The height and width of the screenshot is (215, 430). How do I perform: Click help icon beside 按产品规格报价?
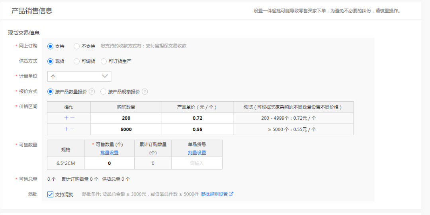(145, 92)
